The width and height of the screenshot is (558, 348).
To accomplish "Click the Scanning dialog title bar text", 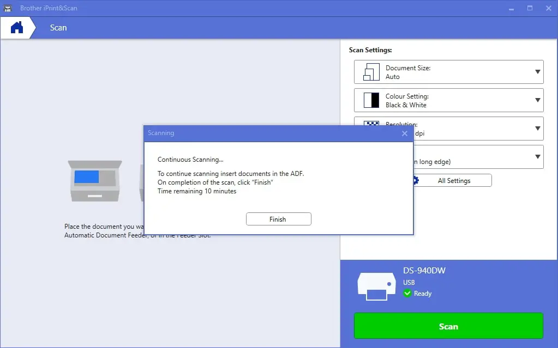I will coord(161,133).
